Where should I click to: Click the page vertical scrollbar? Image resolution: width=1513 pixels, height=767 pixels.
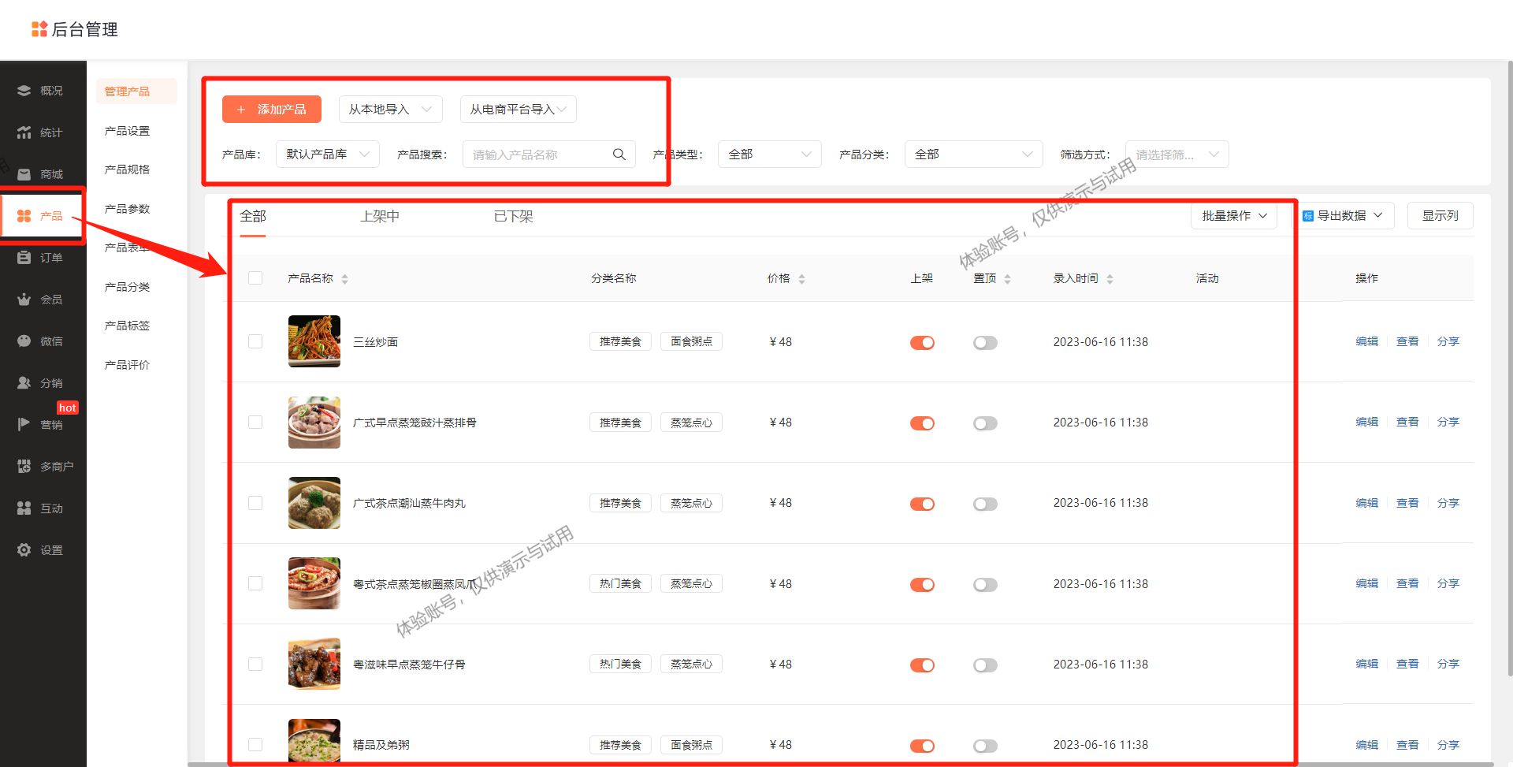click(1509, 367)
